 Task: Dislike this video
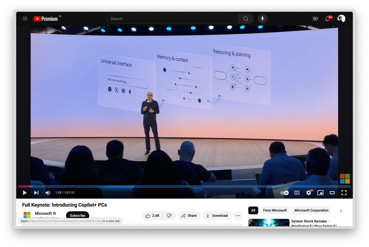tap(169, 216)
